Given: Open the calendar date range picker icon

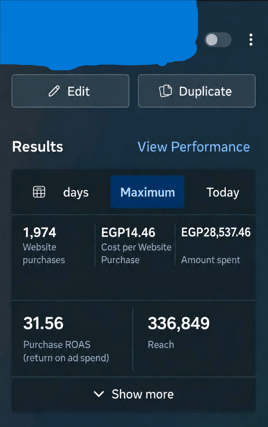Looking at the screenshot, I should click(x=39, y=192).
